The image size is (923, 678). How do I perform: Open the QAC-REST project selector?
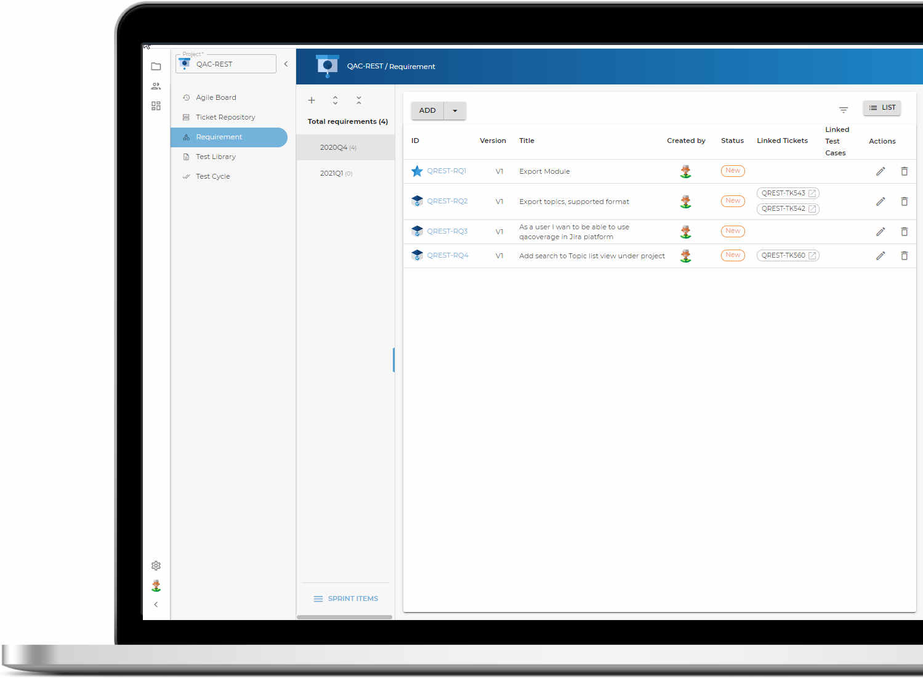pos(226,64)
